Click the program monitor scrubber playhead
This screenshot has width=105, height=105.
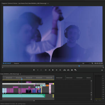[79, 66]
